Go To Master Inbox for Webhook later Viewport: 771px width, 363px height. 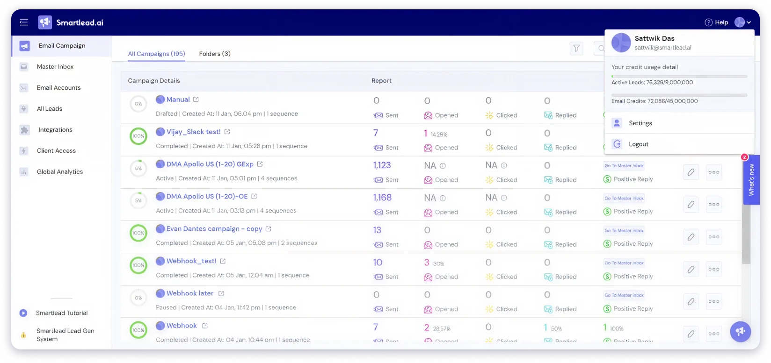(x=624, y=295)
